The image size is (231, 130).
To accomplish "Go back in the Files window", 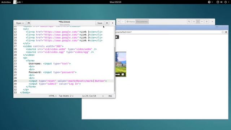I will coord(119,22).
